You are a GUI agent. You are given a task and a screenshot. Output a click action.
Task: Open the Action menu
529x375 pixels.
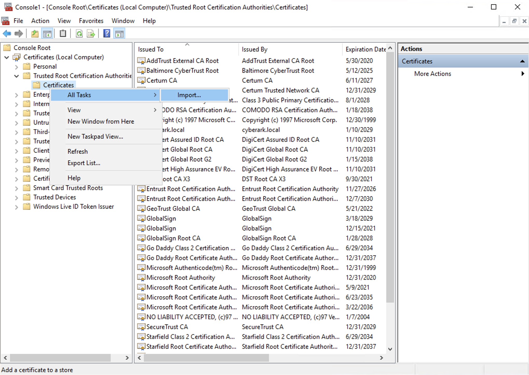tap(40, 21)
